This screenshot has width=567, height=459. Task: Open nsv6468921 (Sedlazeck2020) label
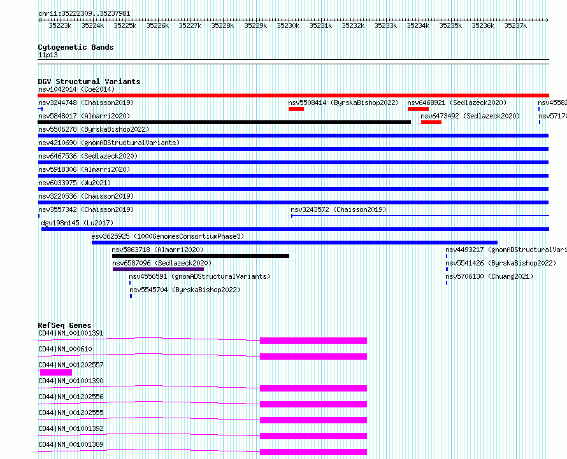[457, 102]
